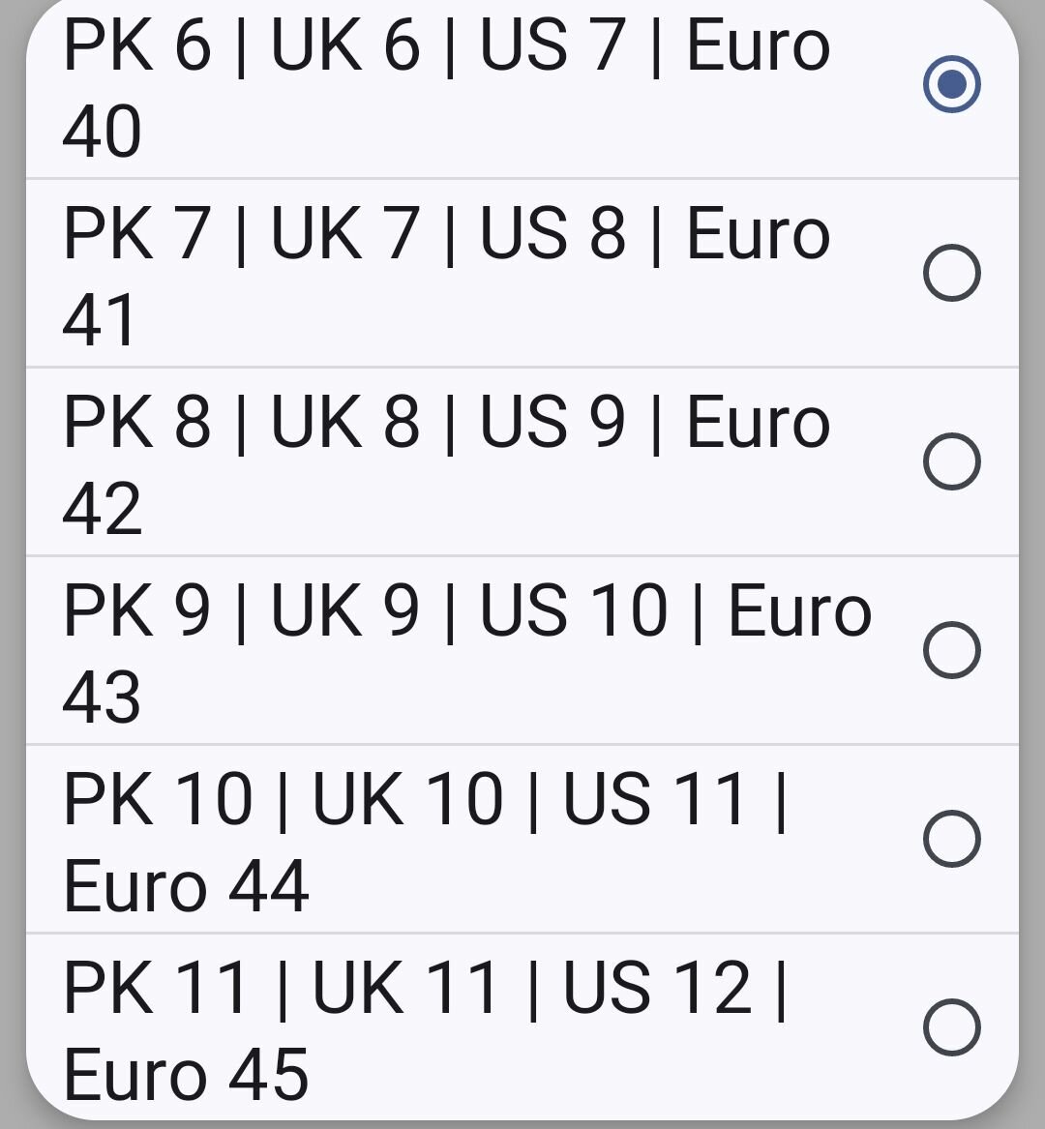
Task: Click the number 40 on the first option
Action: (x=102, y=133)
